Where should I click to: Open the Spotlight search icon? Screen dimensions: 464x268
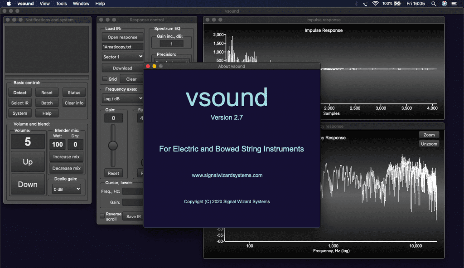pos(434,4)
